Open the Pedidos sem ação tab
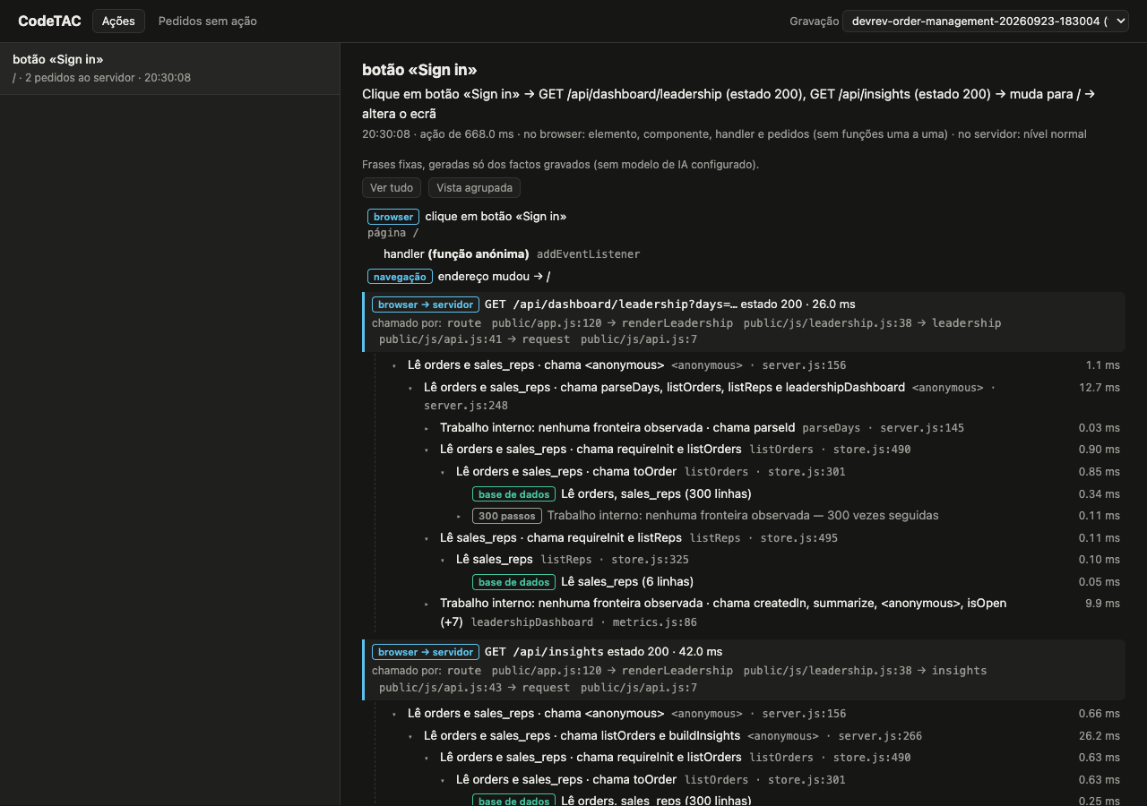 point(208,21)
